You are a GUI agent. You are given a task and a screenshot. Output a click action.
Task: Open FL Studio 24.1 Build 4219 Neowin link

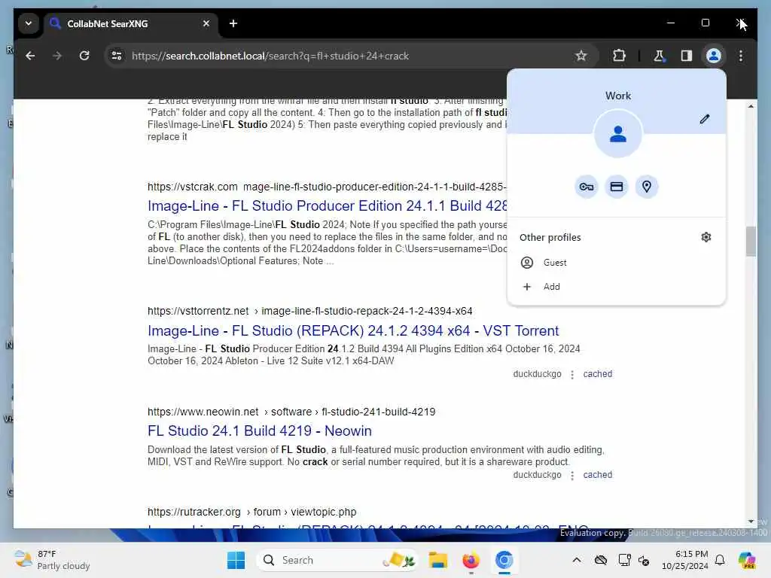click(260, 431)
